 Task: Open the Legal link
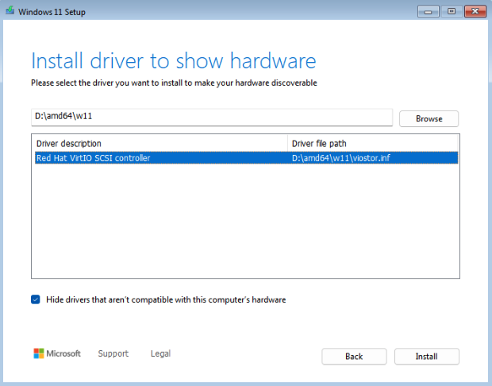tap(160, 353)
